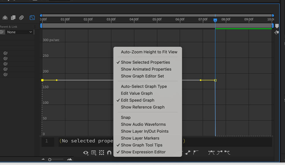
Task: Uncheck Show Graph Tool Tips
Action: pyautogui.click(x=142, y=145)
